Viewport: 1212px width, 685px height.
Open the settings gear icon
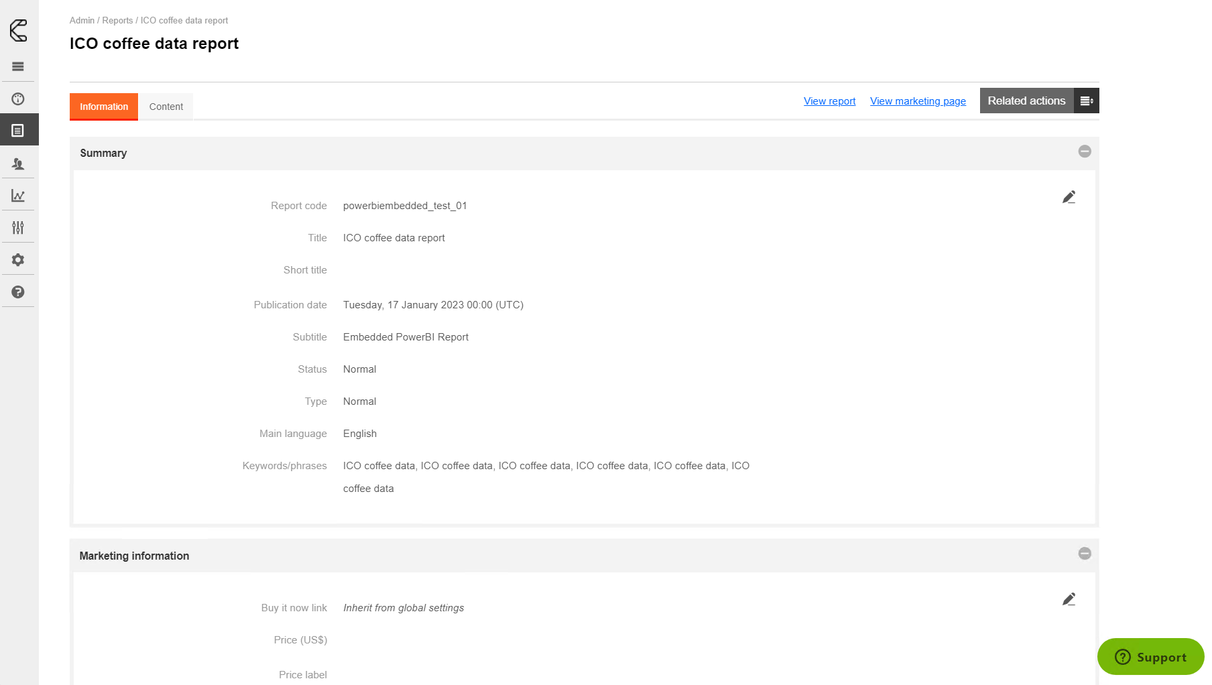click(x=18, y=260)
